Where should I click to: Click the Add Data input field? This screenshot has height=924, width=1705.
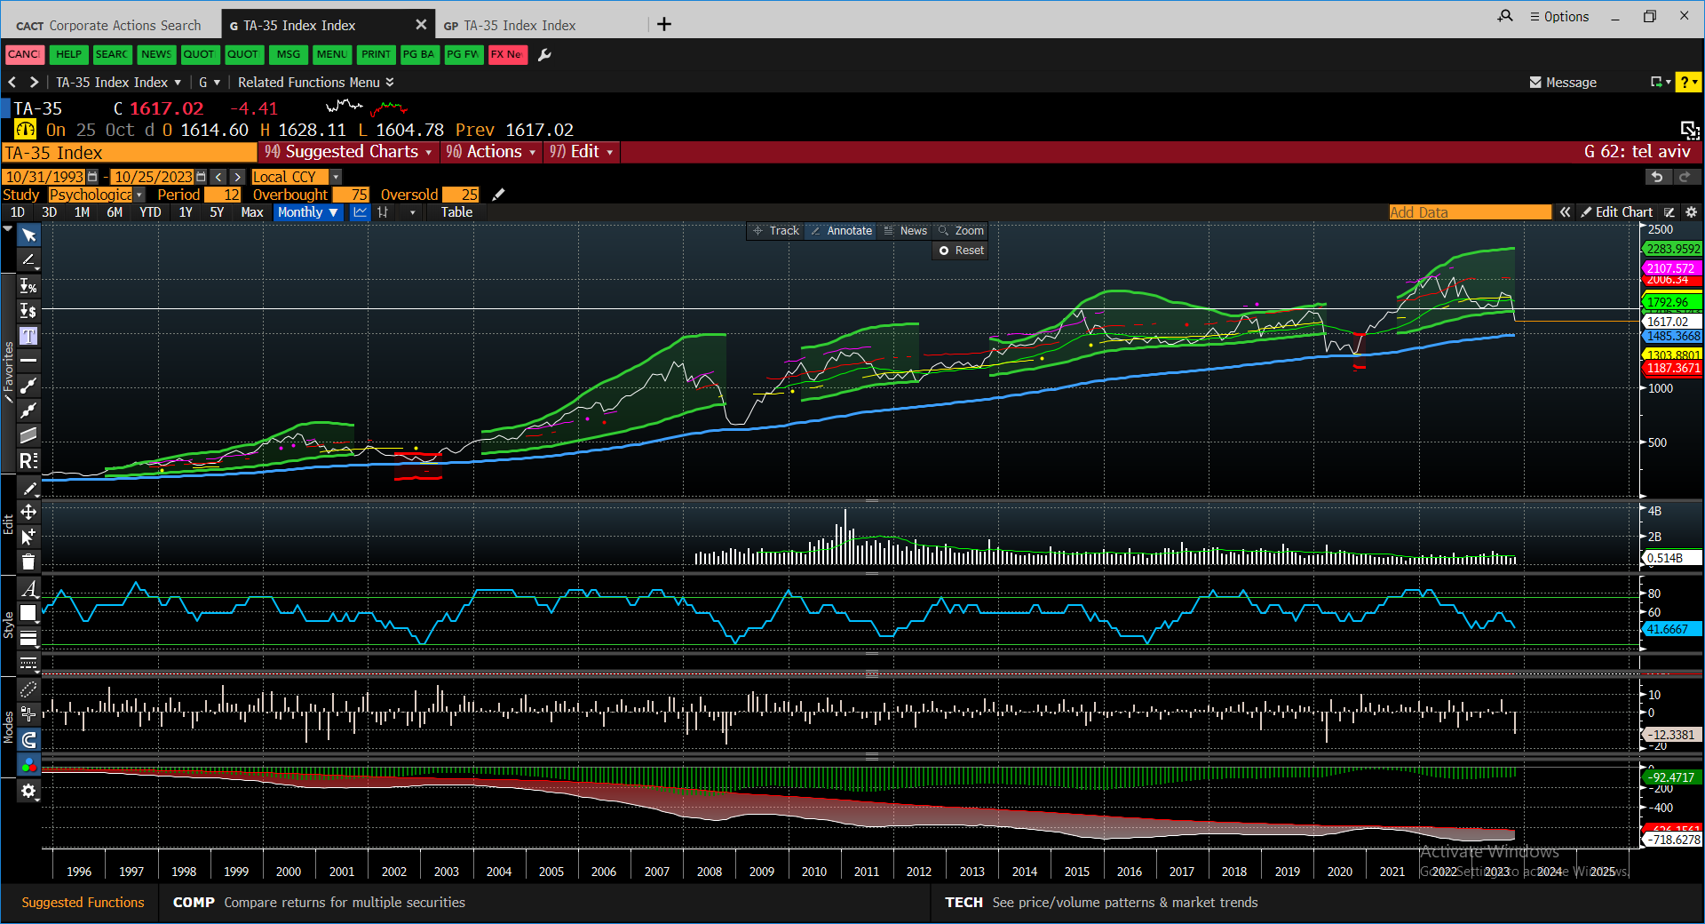pyautogui.click(x=1470, y=212)
